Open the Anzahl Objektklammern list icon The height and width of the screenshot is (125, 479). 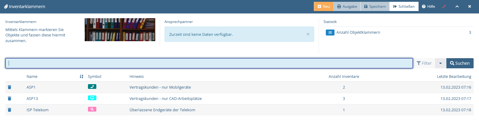(x=330, y=33)
